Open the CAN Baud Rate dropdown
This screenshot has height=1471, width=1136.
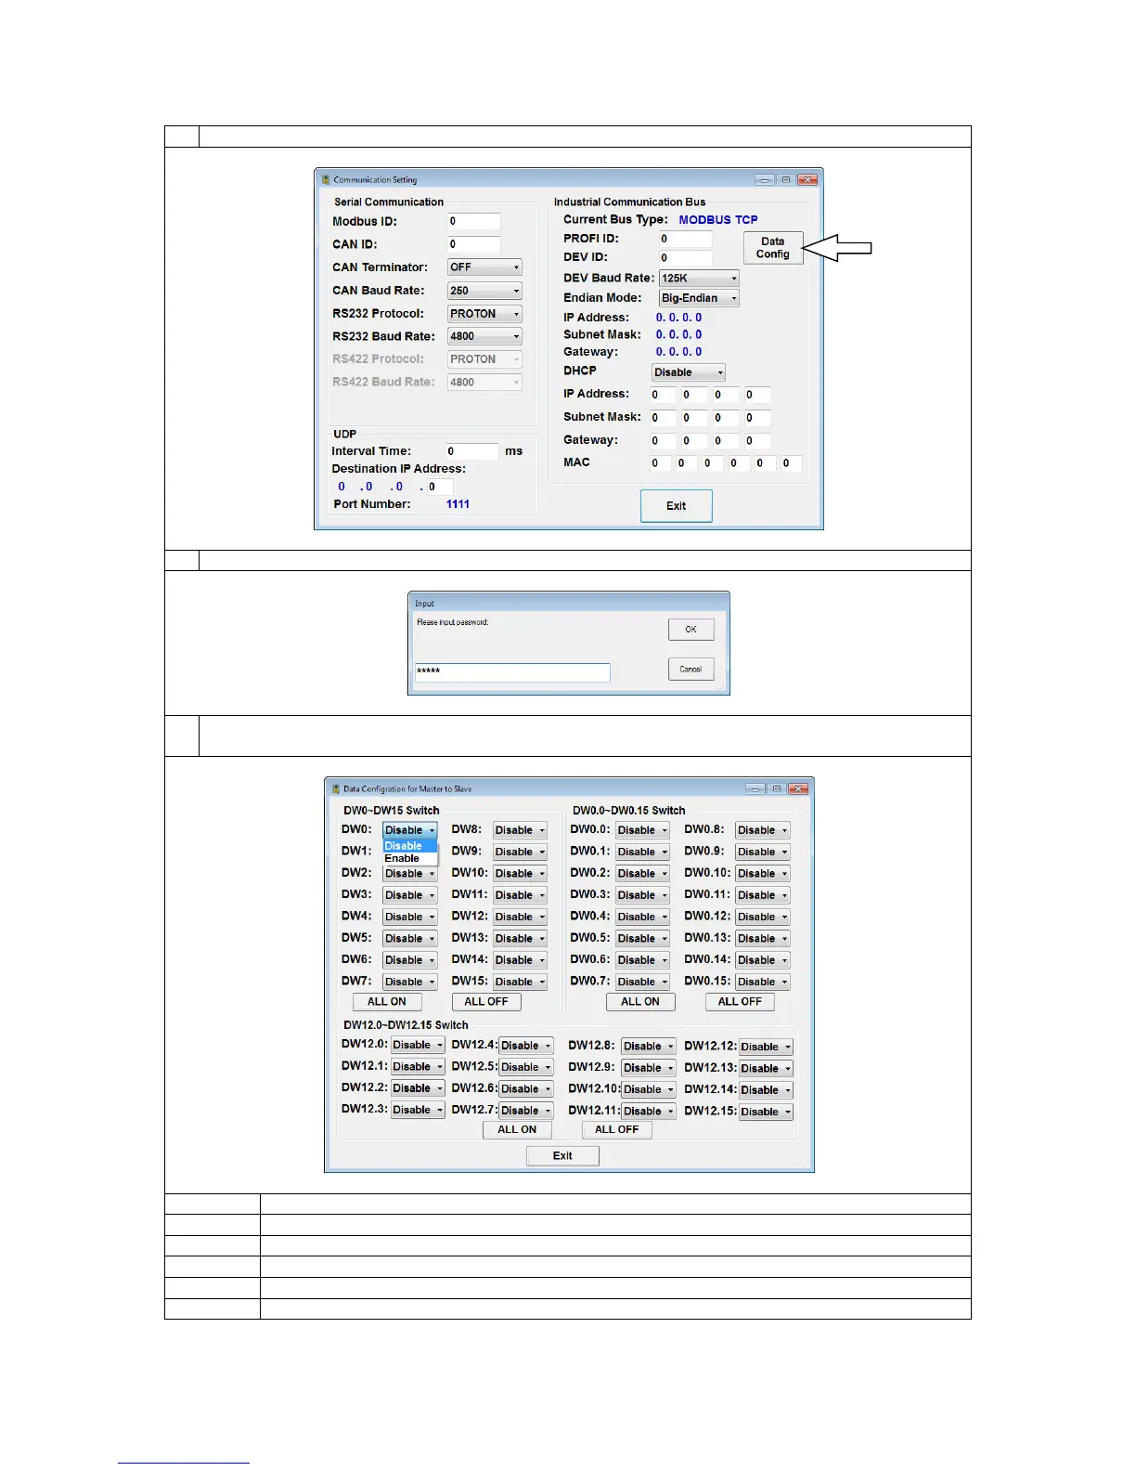point(484,291)
